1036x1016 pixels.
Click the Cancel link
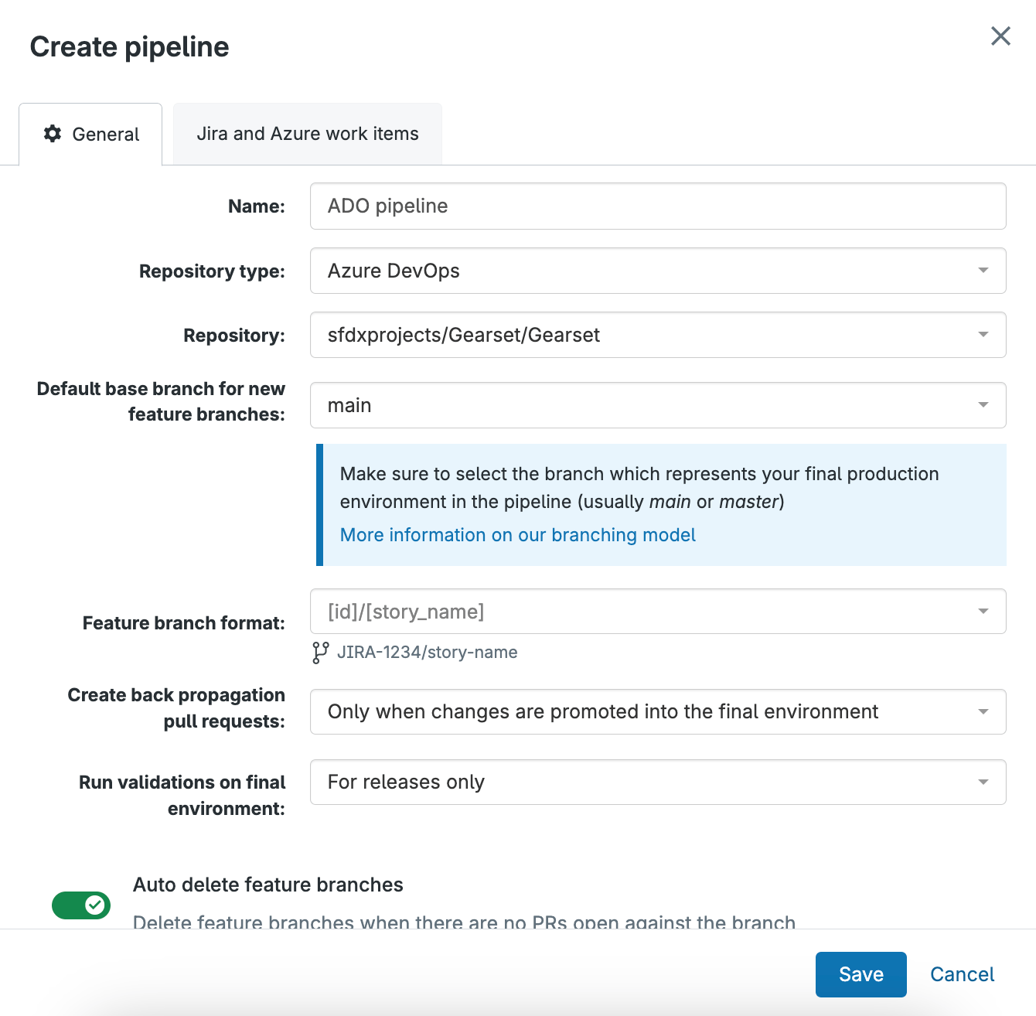tap(962, 974)
